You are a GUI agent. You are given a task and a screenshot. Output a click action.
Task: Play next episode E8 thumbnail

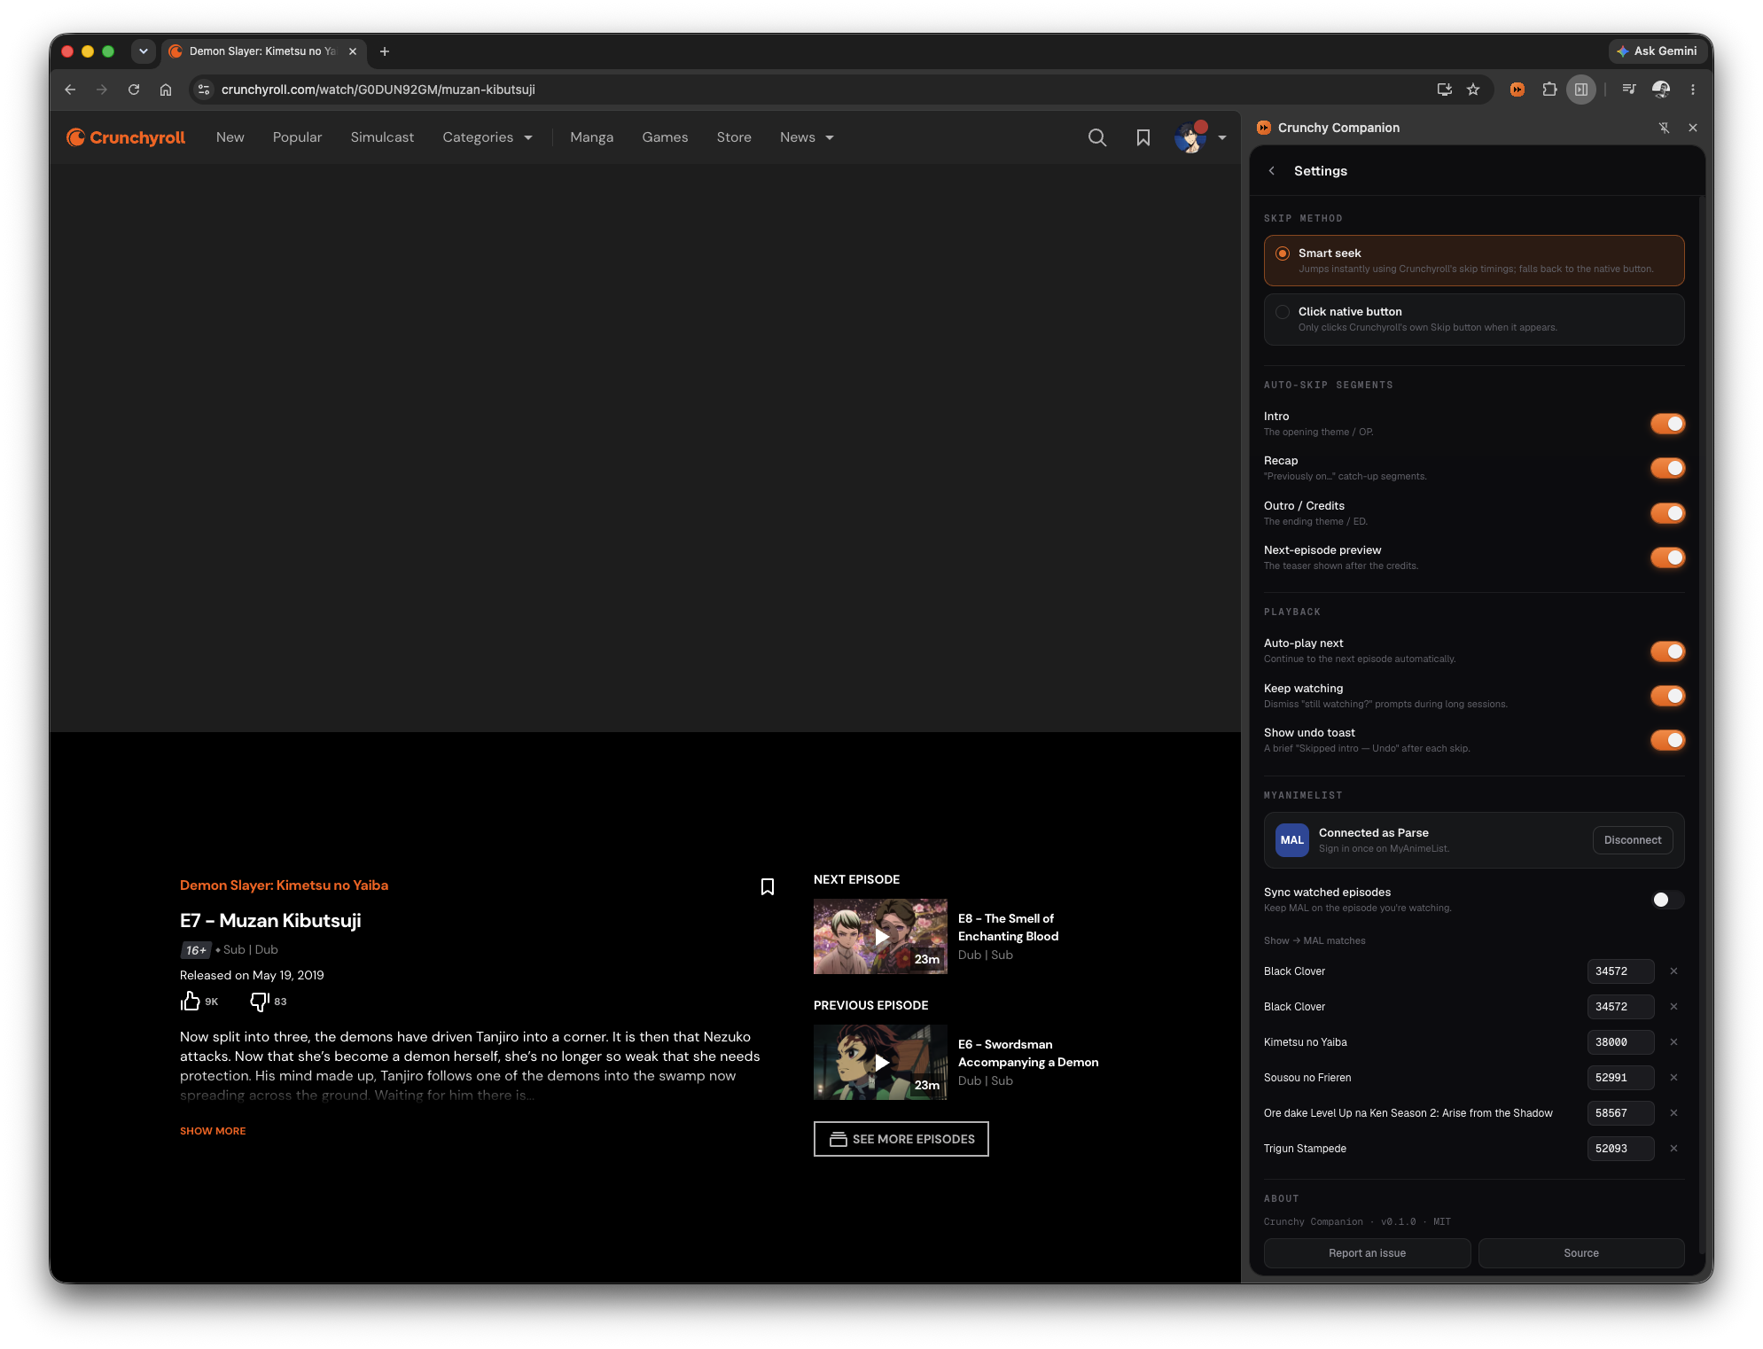pyautogui.click(x=880, y=937)
